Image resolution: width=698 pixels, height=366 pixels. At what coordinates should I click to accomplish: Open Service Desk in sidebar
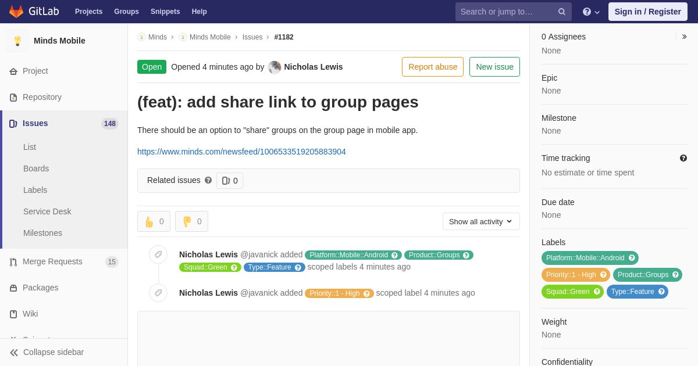[47, 211]
